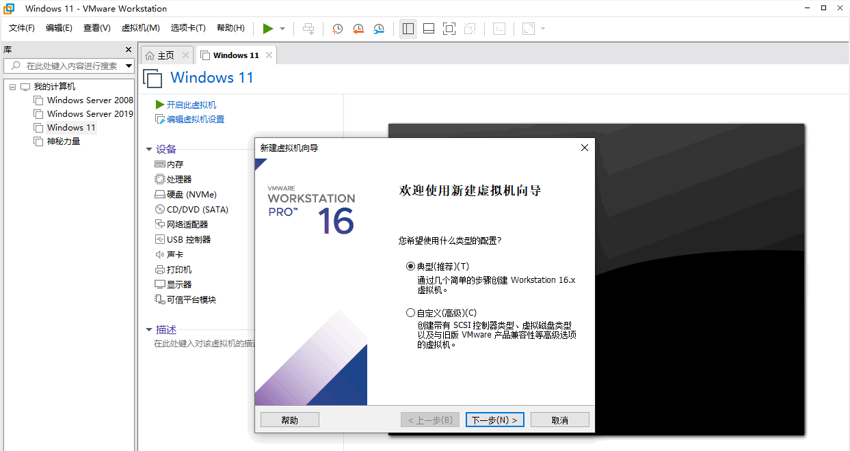The height and width of the screenshot is (451, 850).
Task: Select Windows Server 2019 in library tree
Action: (x=90, y=114)
